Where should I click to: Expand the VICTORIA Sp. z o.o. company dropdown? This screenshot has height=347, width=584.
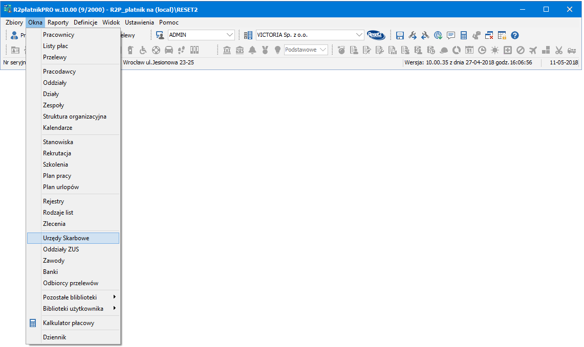(359, 35)
